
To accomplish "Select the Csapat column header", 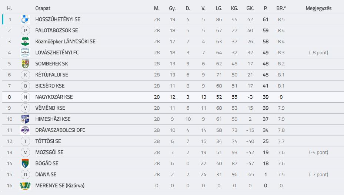I will [x=43, y=8].
